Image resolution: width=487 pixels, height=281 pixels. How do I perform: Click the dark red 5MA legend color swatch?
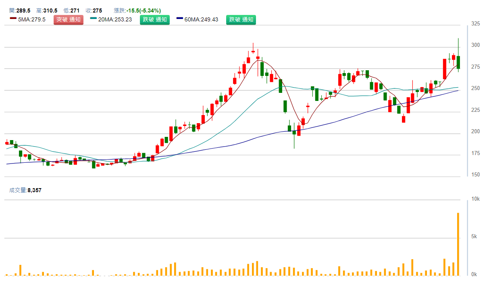[13, 19]
